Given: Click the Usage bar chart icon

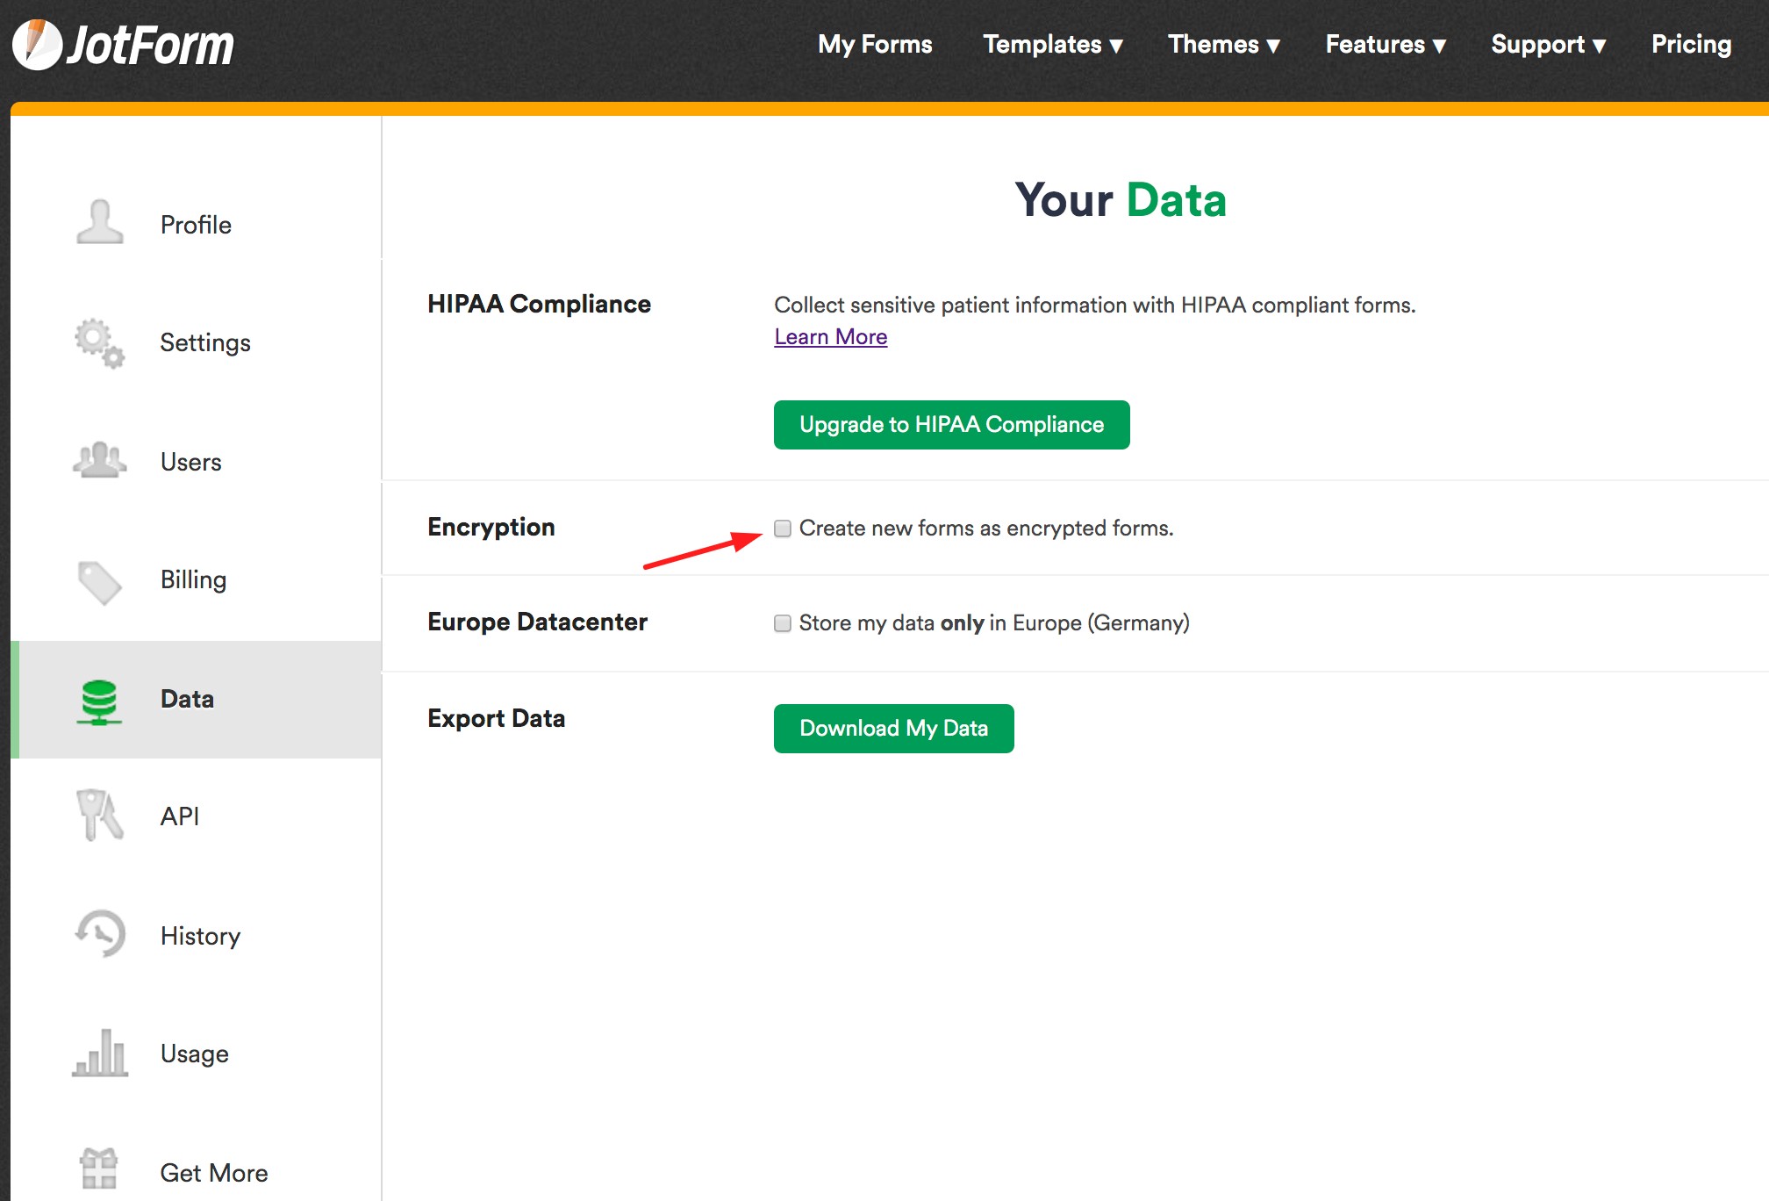Looking at the screenshot, I should point(100,1052).
